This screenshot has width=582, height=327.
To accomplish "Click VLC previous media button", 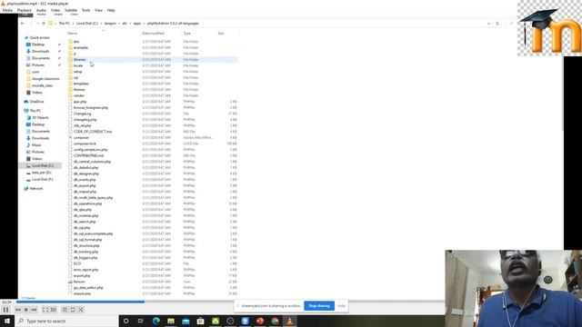I will point(18,310).
